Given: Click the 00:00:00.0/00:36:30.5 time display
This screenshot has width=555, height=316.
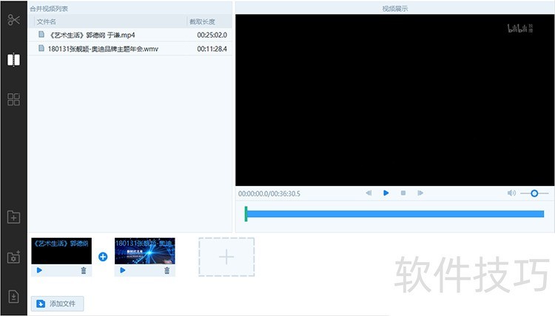Looking at the screenshot, I should click(x=269, y=193).
